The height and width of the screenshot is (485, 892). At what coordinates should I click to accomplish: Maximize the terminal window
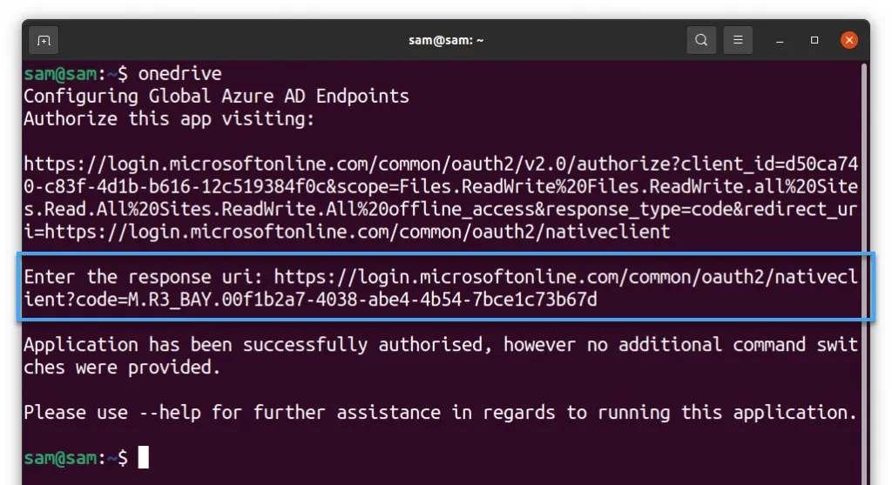pyautogui.click(x=814, y=40)
